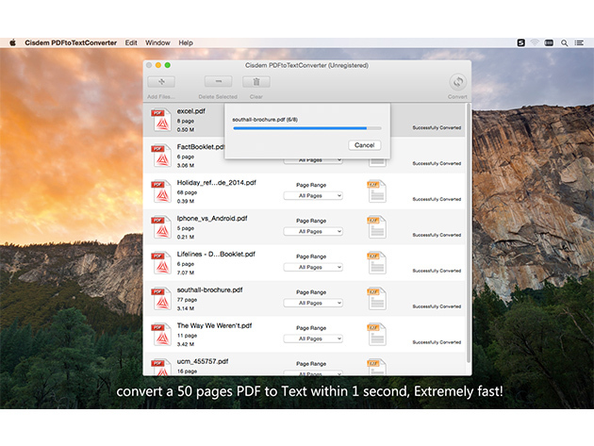The image size is (594, 446).
Task: Open Notification Center list icon
Action: pos(579,42)
